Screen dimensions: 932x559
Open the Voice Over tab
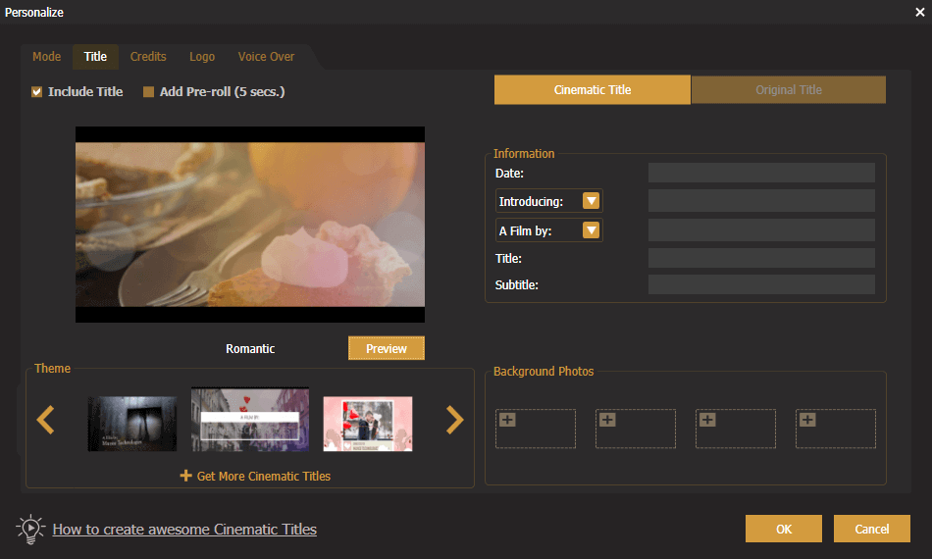[266, 57]
